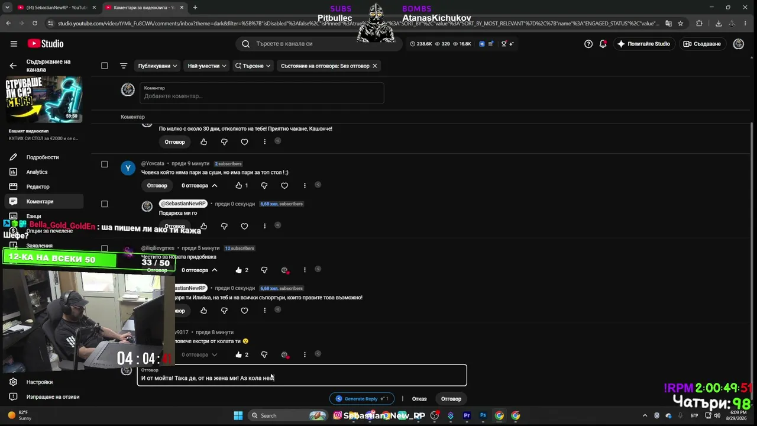
Task: Heart the reply thanking Илийка
Action: click(x=244, y=311)
